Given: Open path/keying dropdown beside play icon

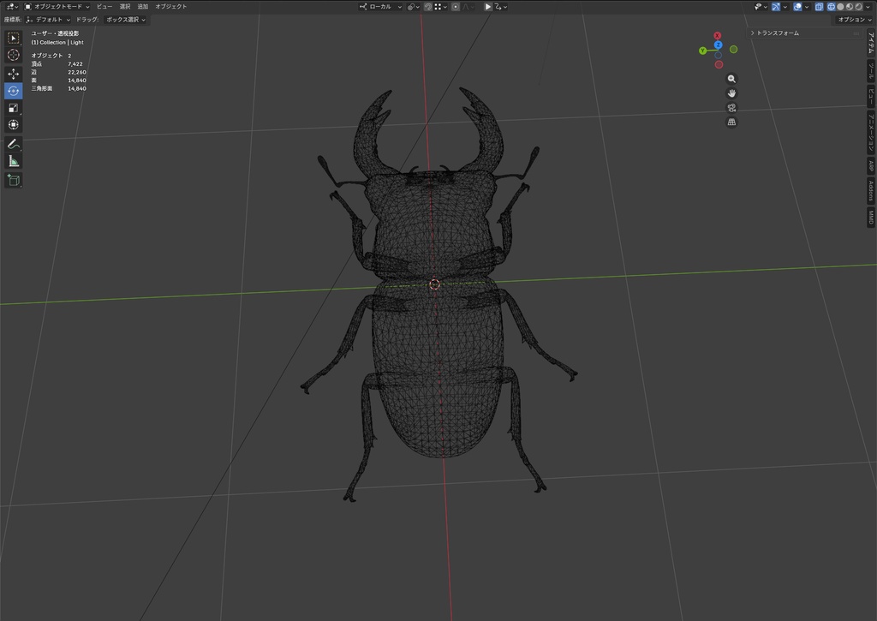Looking at the screenshot, I should (500, 7).
